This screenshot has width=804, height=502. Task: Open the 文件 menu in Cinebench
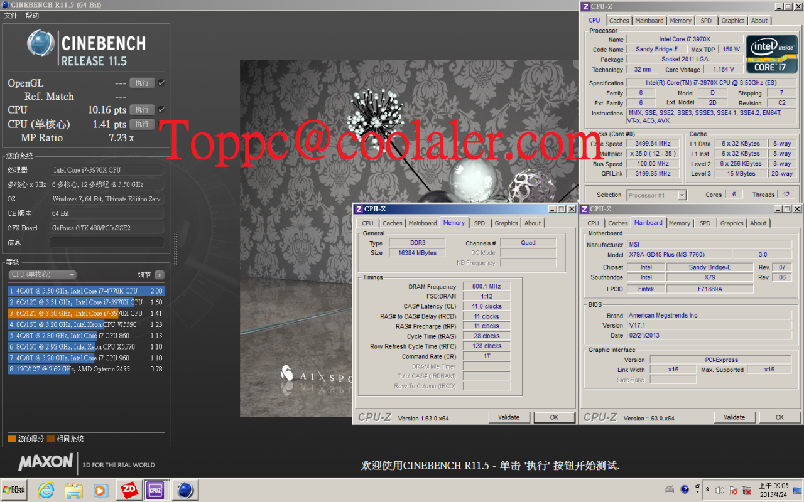click(x=11, y=15)
